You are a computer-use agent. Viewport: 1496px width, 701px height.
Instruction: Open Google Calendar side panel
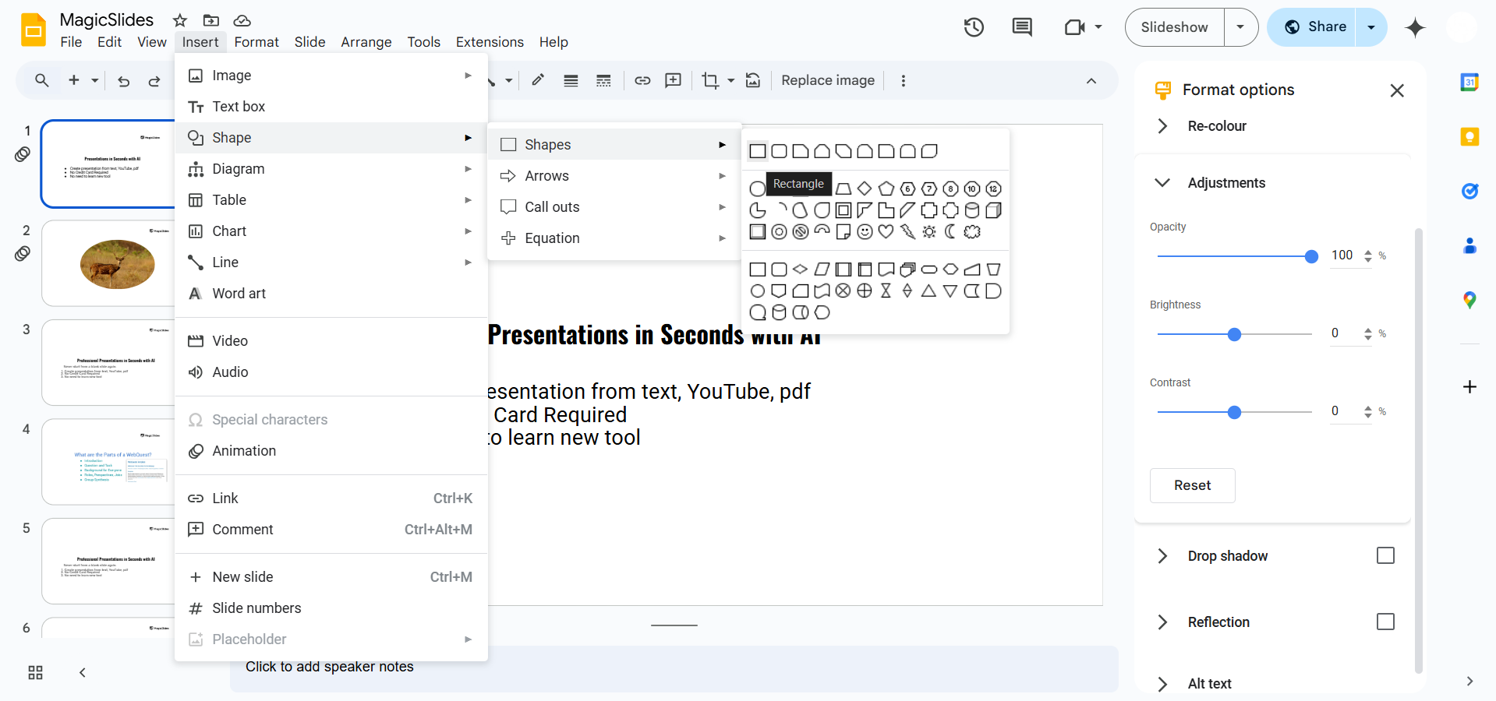[x=1469, y=82]
